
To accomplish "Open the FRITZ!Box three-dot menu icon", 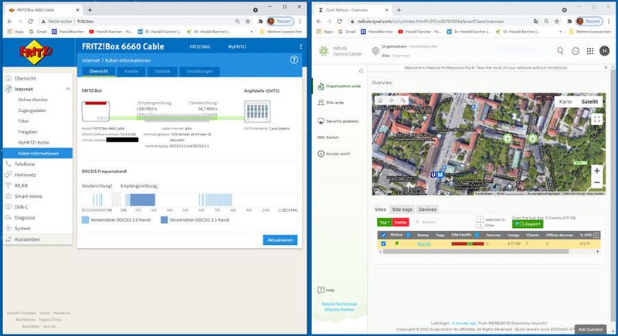I will pyautogui.click(x=301, y=46).
